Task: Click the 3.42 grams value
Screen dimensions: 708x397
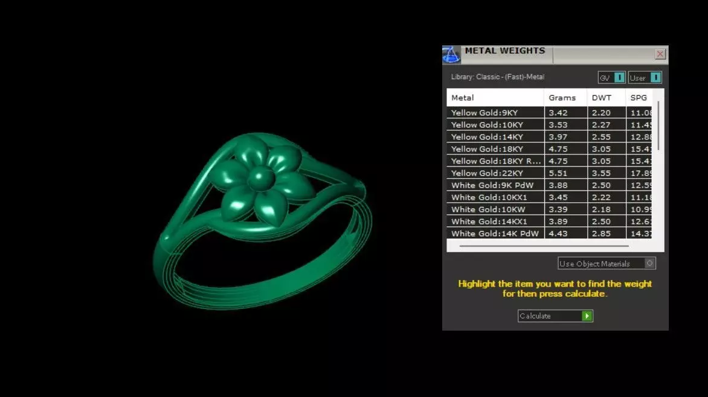Action: point(558,113)
